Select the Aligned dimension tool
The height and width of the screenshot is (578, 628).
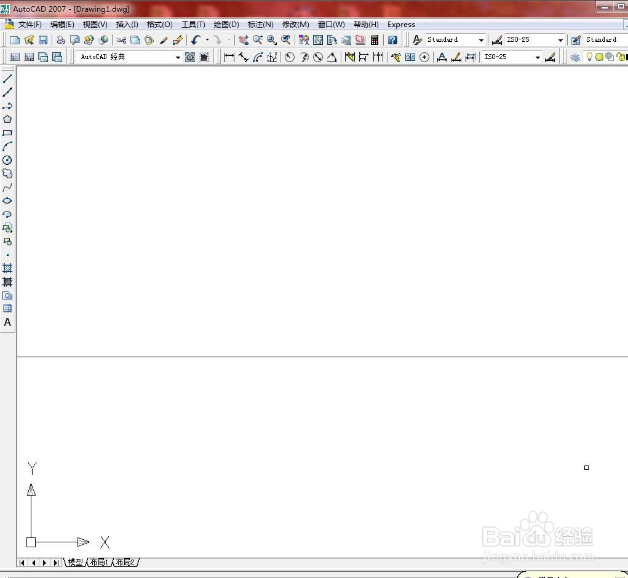244,57
